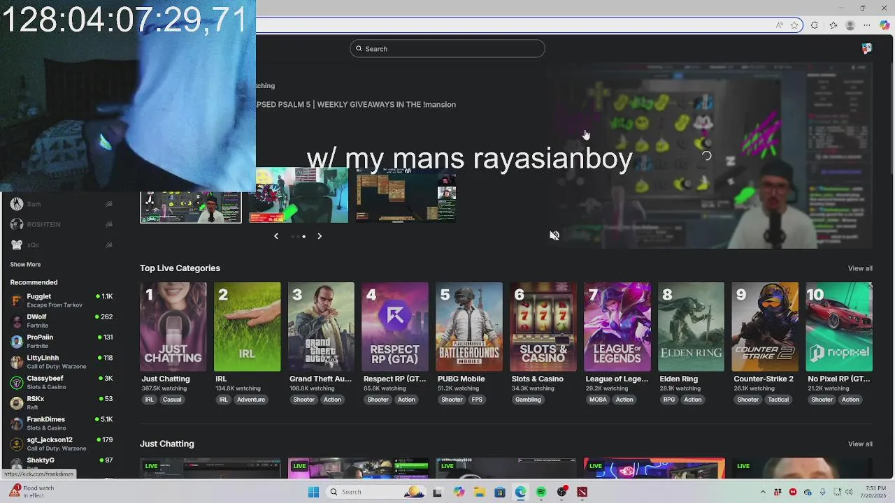Open Spotify from the taskbar
This screenshot has width=895, height=503.
pos(541,492)
